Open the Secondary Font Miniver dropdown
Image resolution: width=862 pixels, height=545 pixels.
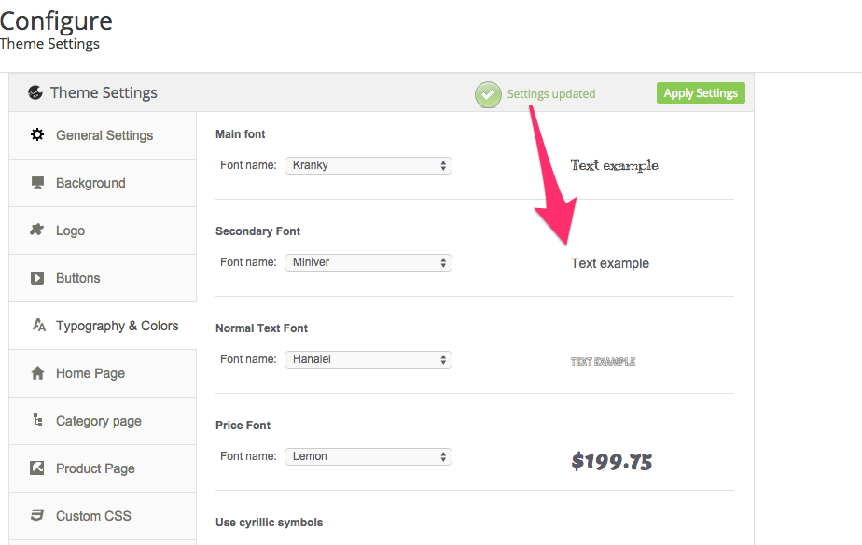[368, 262]
